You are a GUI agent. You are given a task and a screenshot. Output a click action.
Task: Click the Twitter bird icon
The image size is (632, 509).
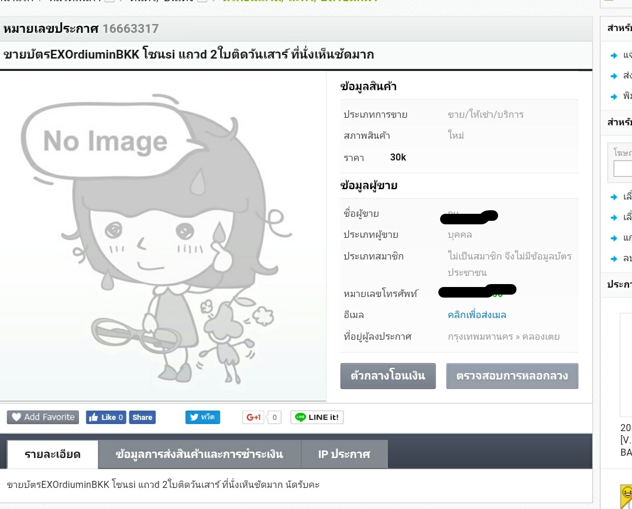(x=194, y=417)
